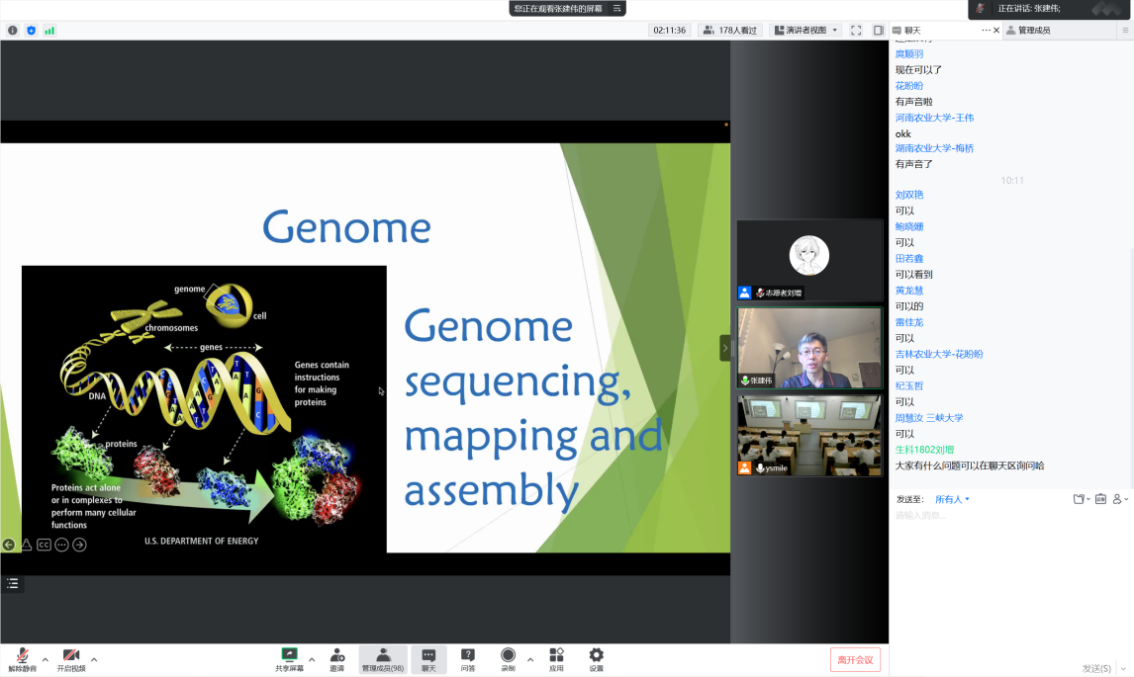
Task: Click the fullscreen icon in top bar
Action: 856,31
